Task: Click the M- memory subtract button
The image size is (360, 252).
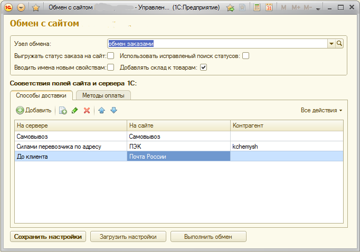Action: pos(308,7)
